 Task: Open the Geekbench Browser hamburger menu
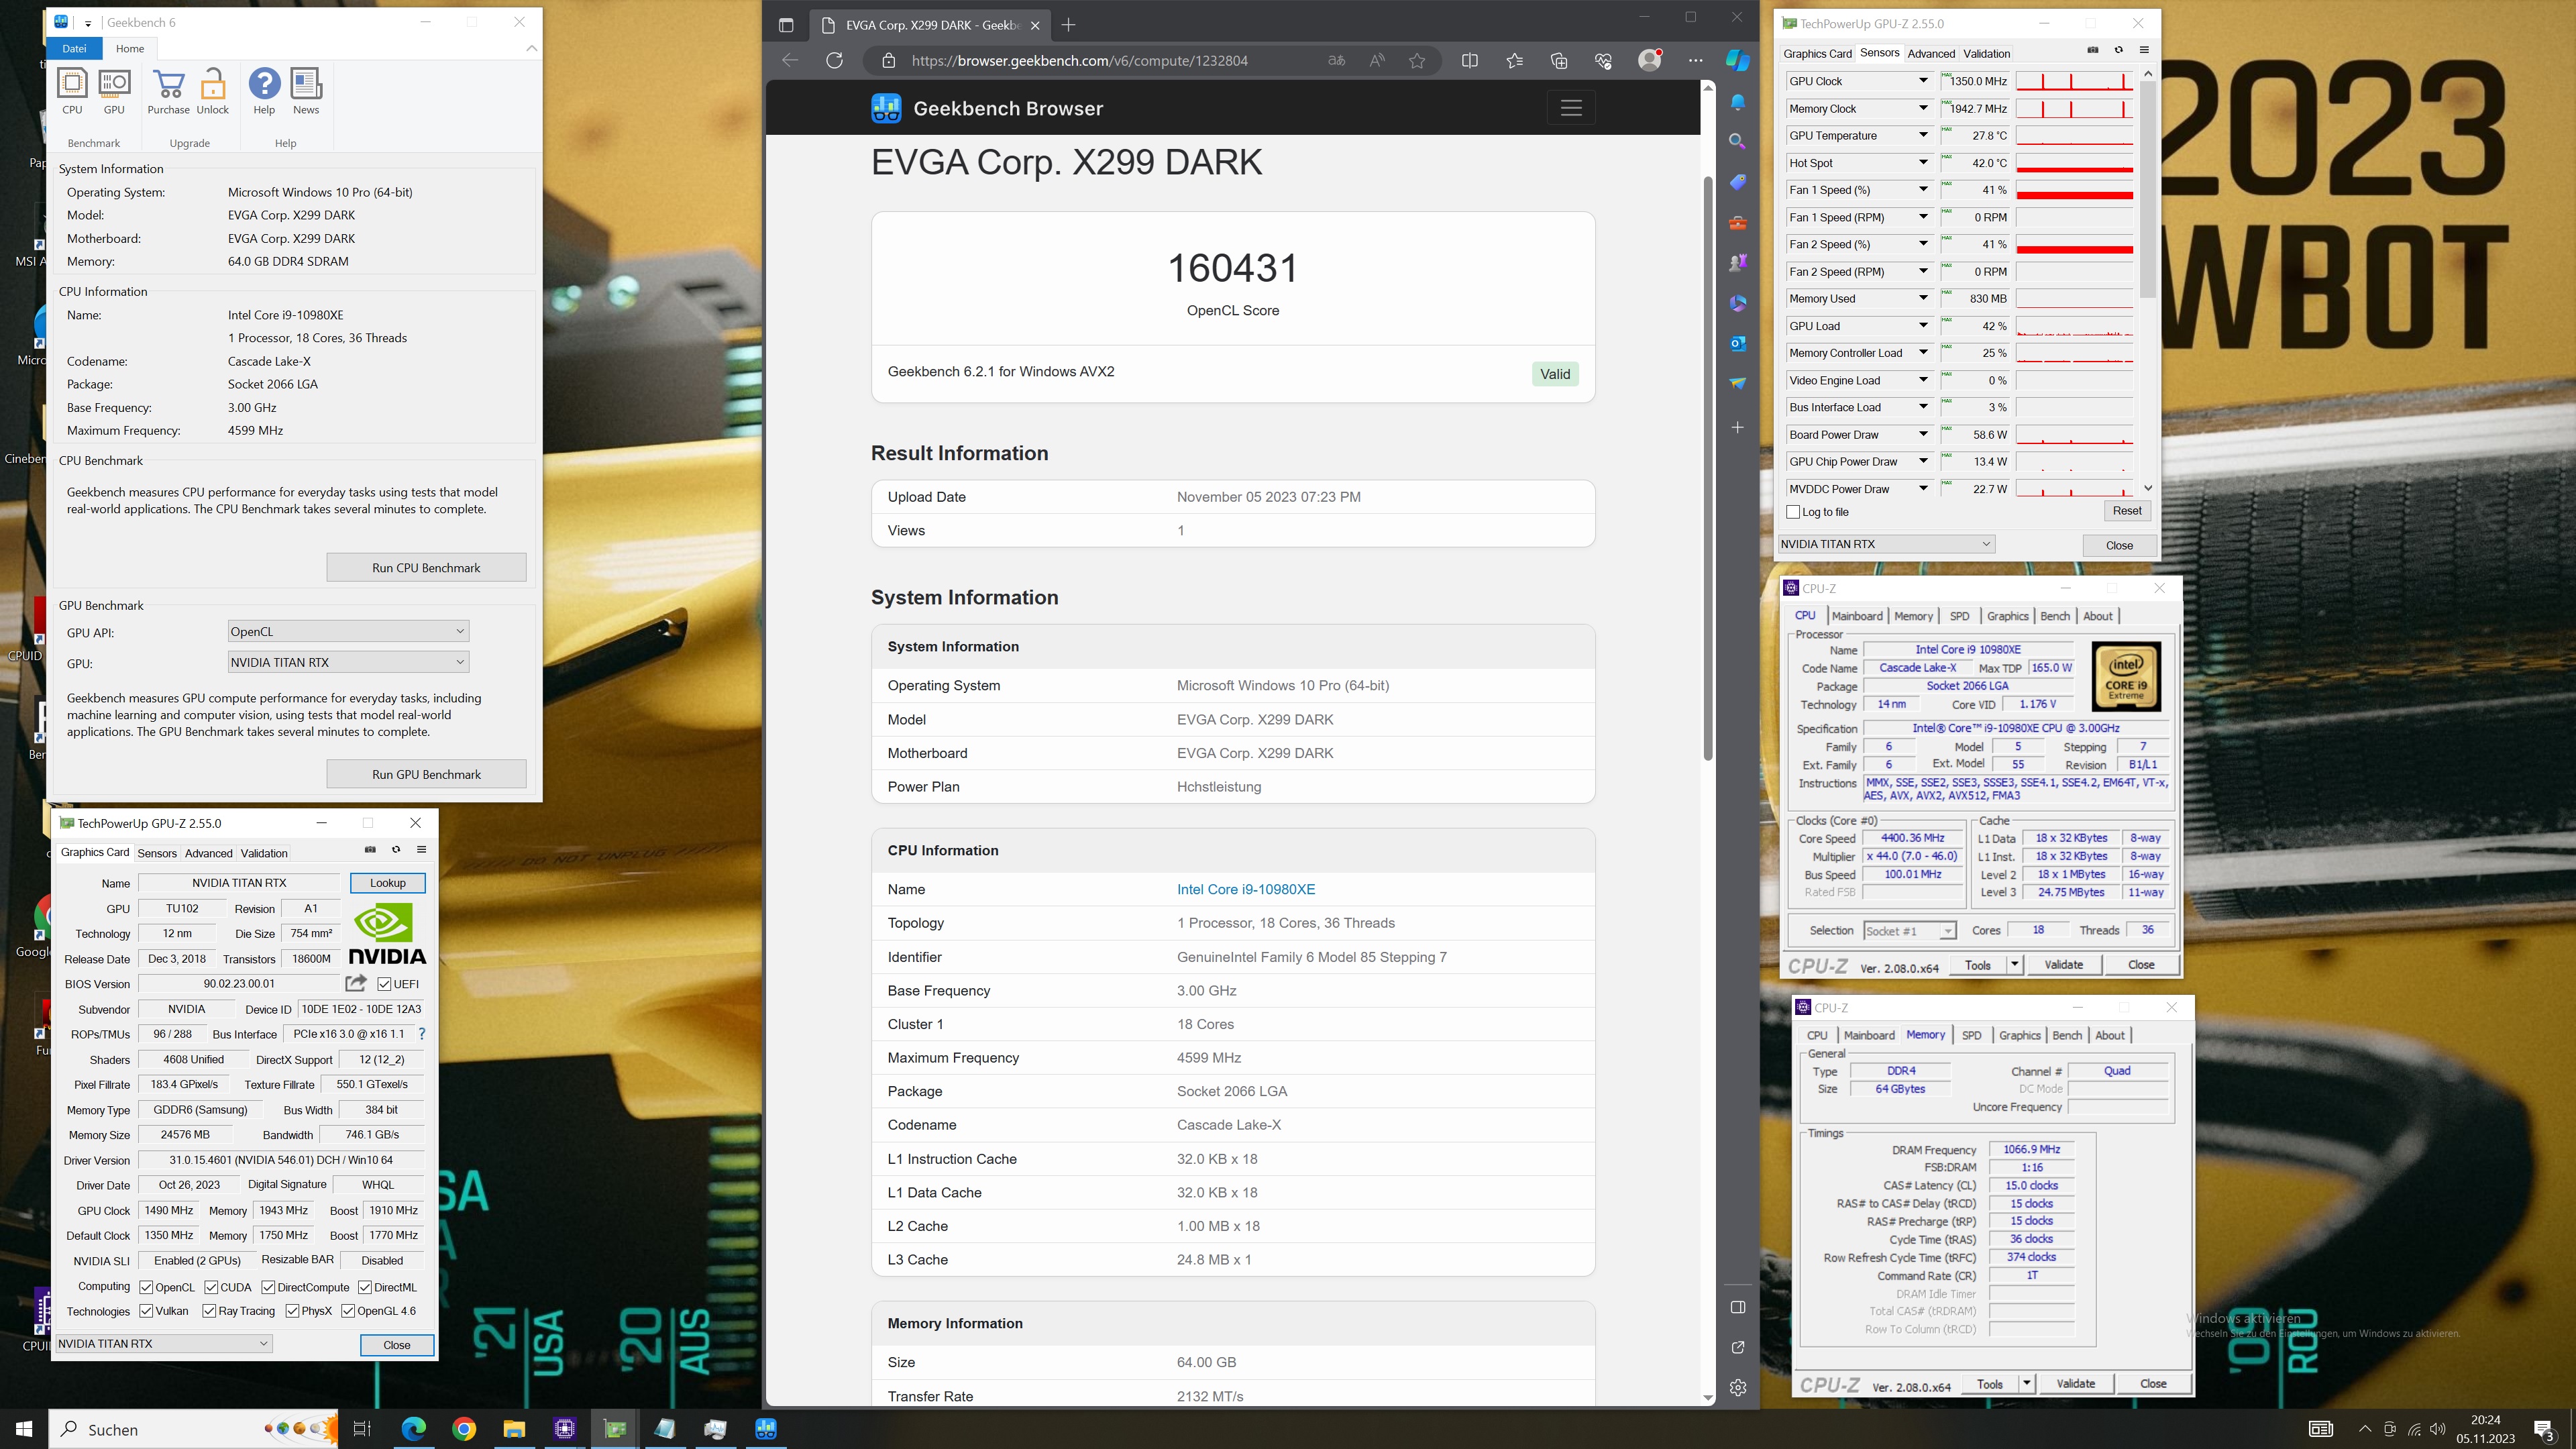(x=1571, y=108)
